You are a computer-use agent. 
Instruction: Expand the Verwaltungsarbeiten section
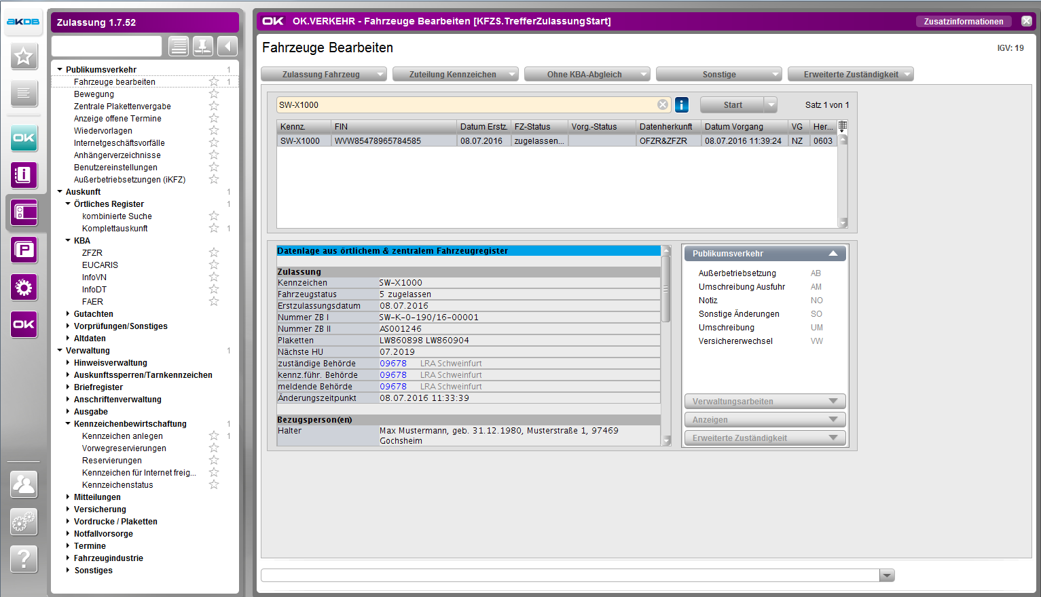click(x=765, y=402)
